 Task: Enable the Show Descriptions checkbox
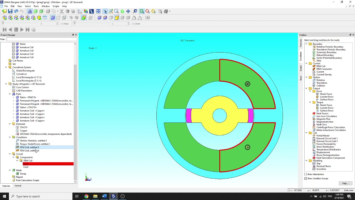(306, 174)
